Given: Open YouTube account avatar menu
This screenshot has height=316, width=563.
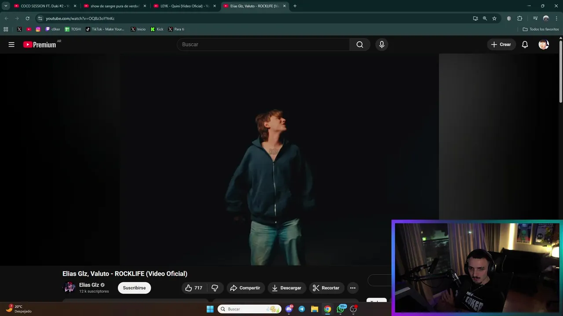Looking at the screenshot, I should click(x=544, y=44).
